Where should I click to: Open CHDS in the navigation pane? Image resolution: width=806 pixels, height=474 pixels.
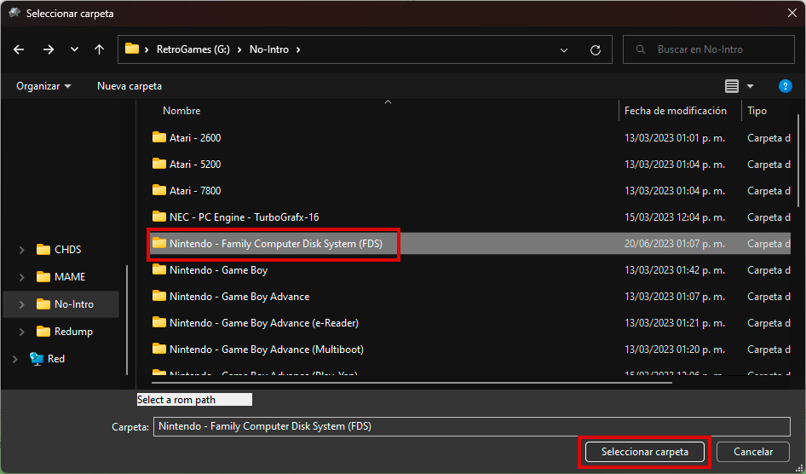point(68,249)
